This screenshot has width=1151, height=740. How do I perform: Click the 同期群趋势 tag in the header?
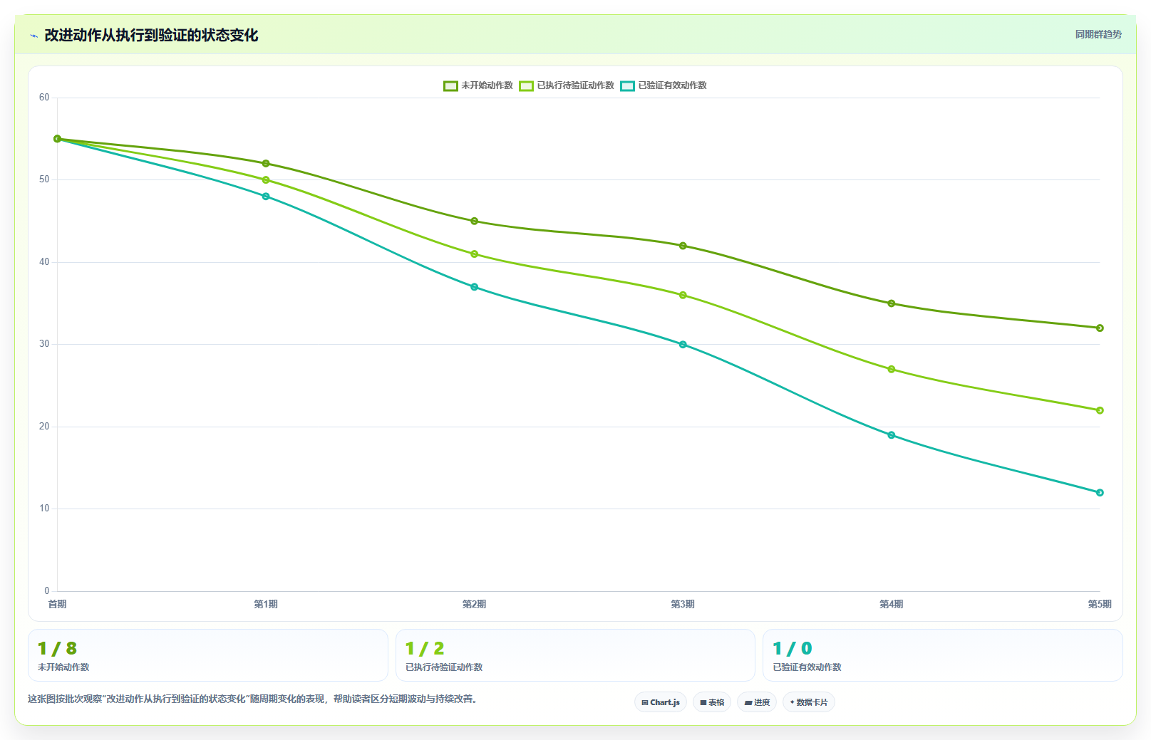pos(1098,34)
